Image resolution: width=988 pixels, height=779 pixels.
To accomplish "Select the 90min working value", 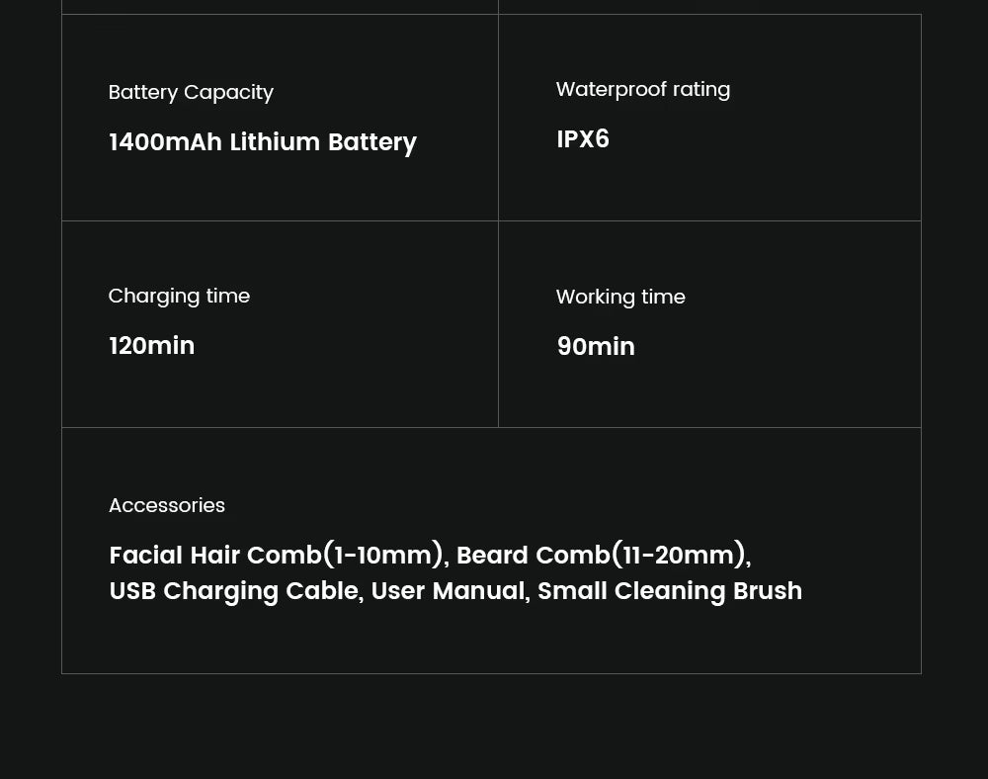I will pos(596,347).
